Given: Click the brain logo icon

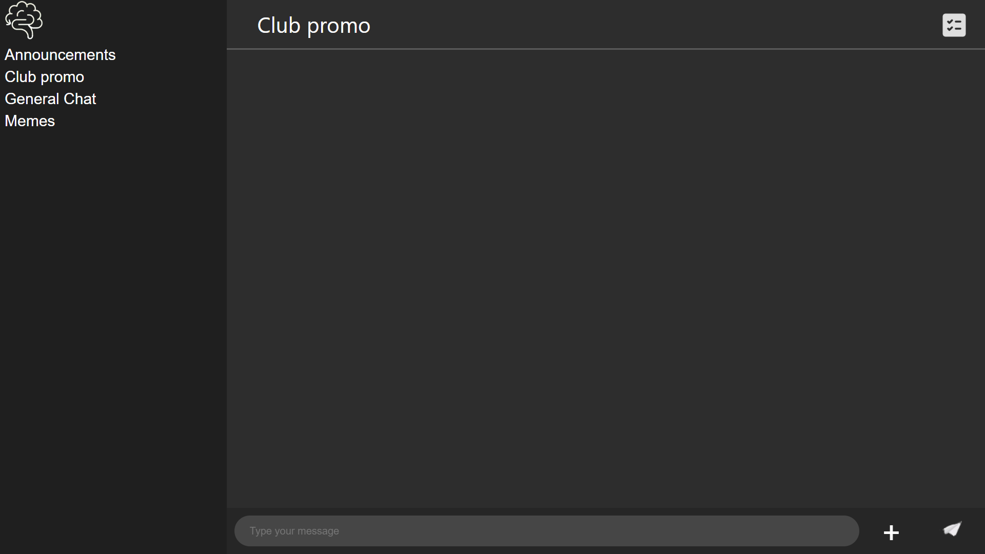Looking at the screenshot, I should (x=24, y=20).
